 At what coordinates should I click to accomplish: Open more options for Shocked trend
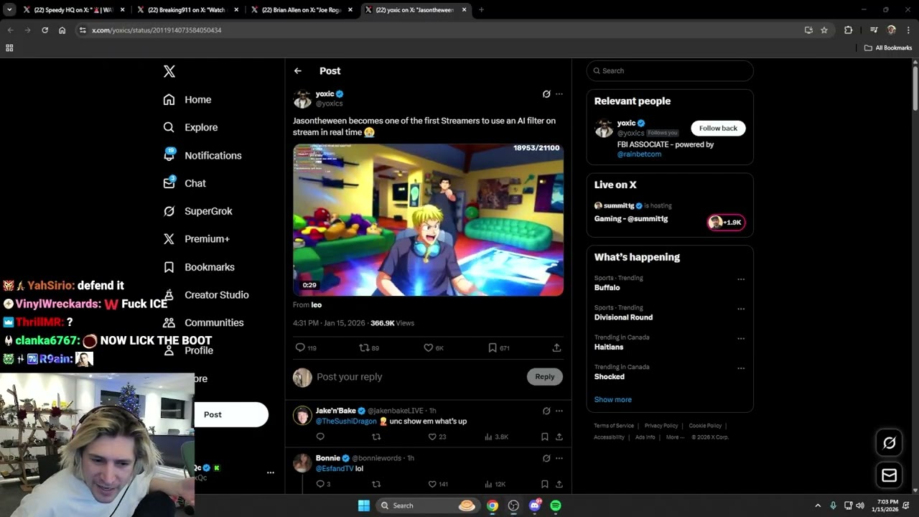point(741,368)
